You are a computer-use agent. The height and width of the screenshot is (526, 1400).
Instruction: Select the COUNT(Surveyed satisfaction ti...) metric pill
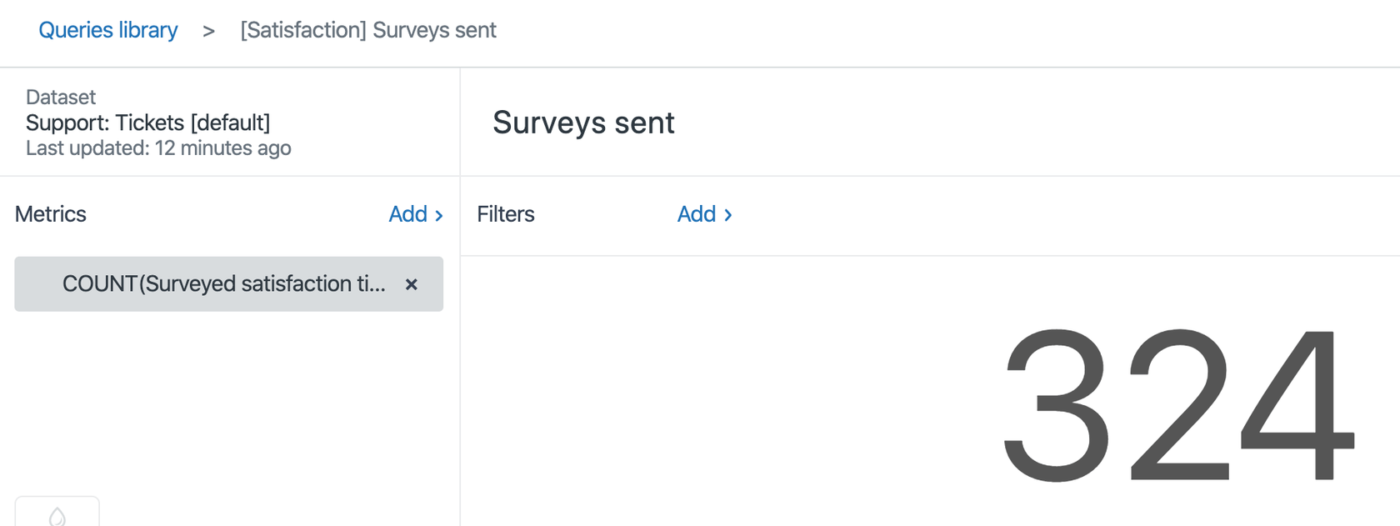tap(225, 284)
